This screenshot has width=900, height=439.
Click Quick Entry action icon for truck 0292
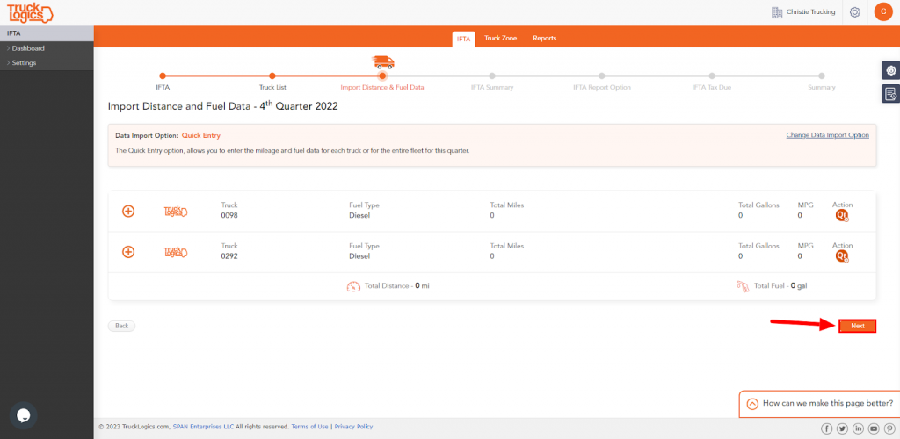(842, 256)
